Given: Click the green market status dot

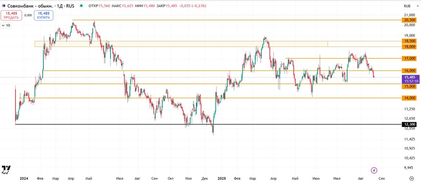Looking at the screenshot, I should click(x=81, y=5).
